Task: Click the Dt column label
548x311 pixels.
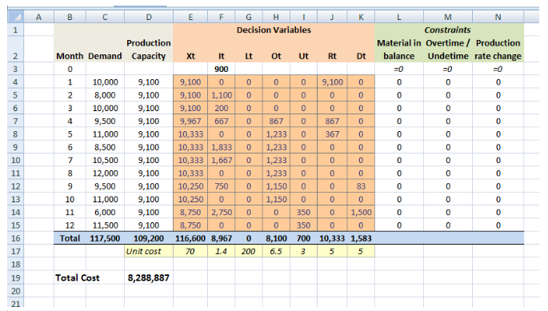Action: pos(361,56)
